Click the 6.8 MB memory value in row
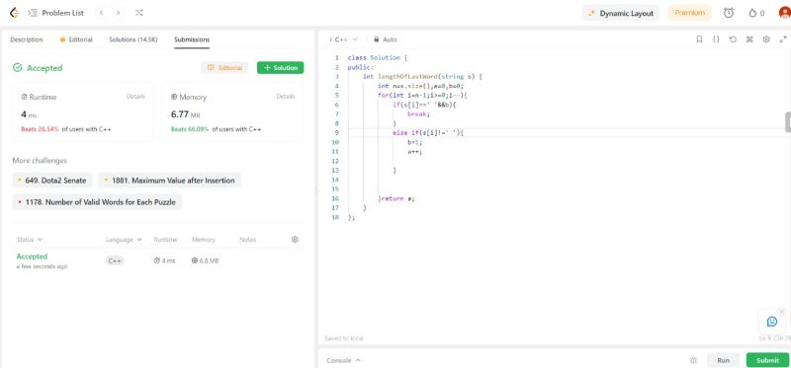This screenshot has width=791, height=368. 205,260
